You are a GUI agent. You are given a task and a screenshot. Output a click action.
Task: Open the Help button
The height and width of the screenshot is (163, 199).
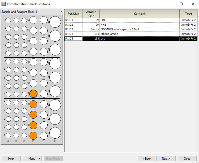click(x=11, y=159)
